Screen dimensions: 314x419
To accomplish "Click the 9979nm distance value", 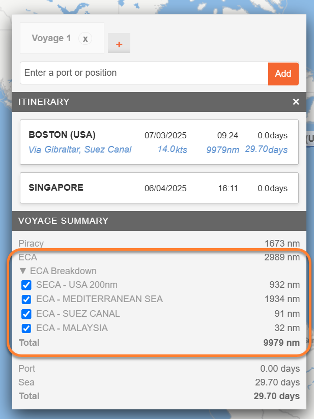I will (222, 149).
